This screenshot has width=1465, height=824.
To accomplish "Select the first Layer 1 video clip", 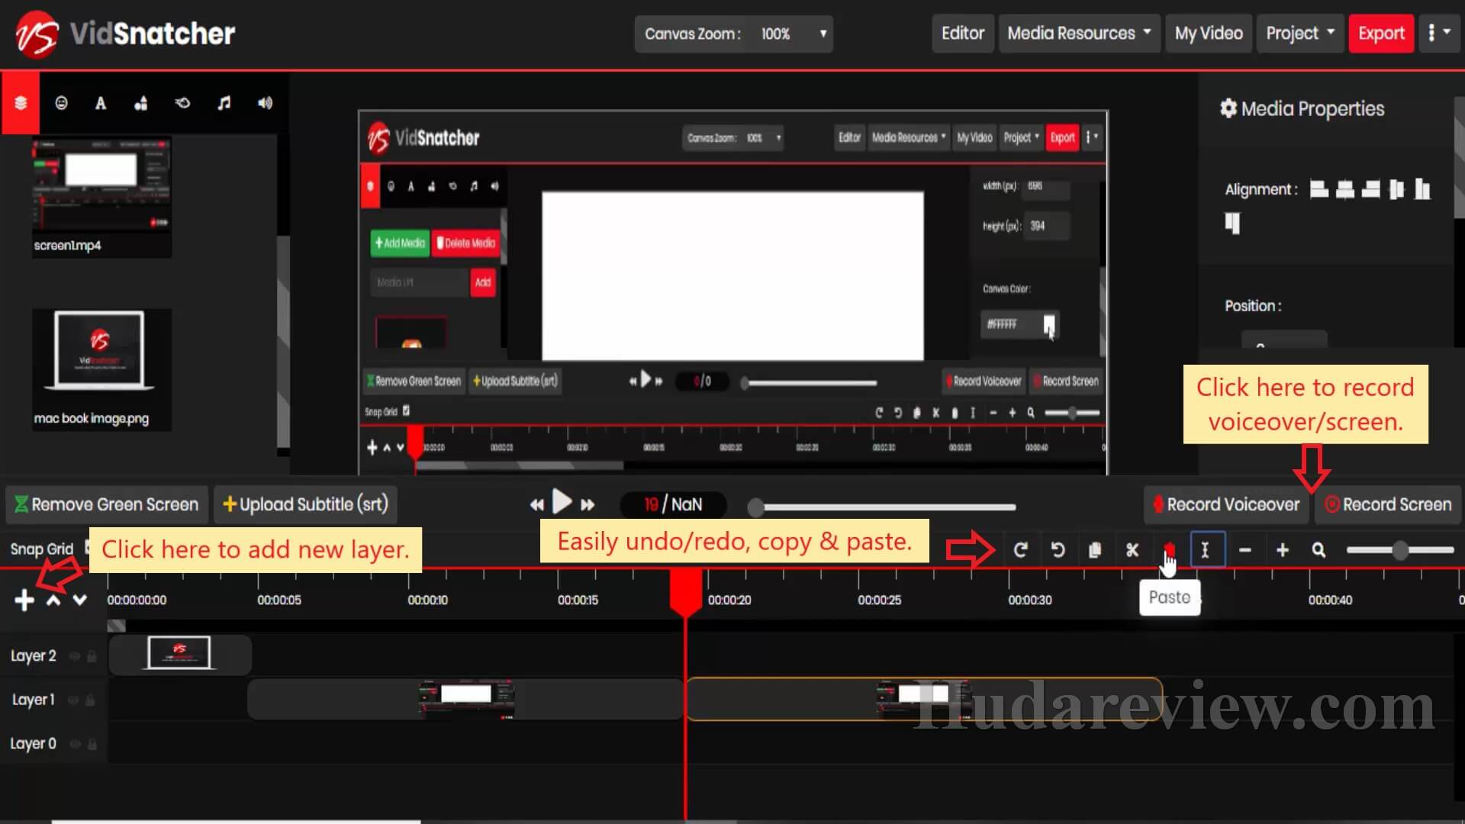I will pyautogui.click(x=465, y=699).
